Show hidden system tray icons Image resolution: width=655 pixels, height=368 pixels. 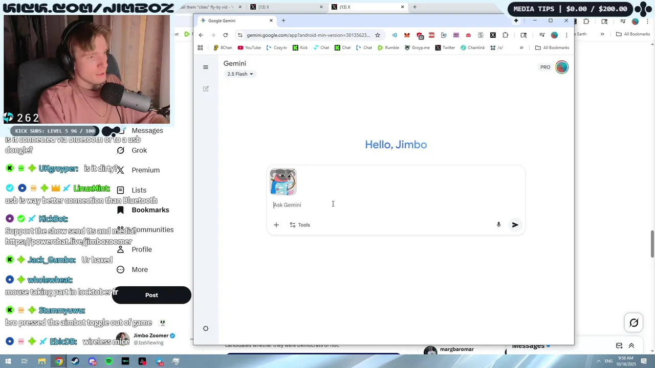pyautogui.click(x=598, y=361)
